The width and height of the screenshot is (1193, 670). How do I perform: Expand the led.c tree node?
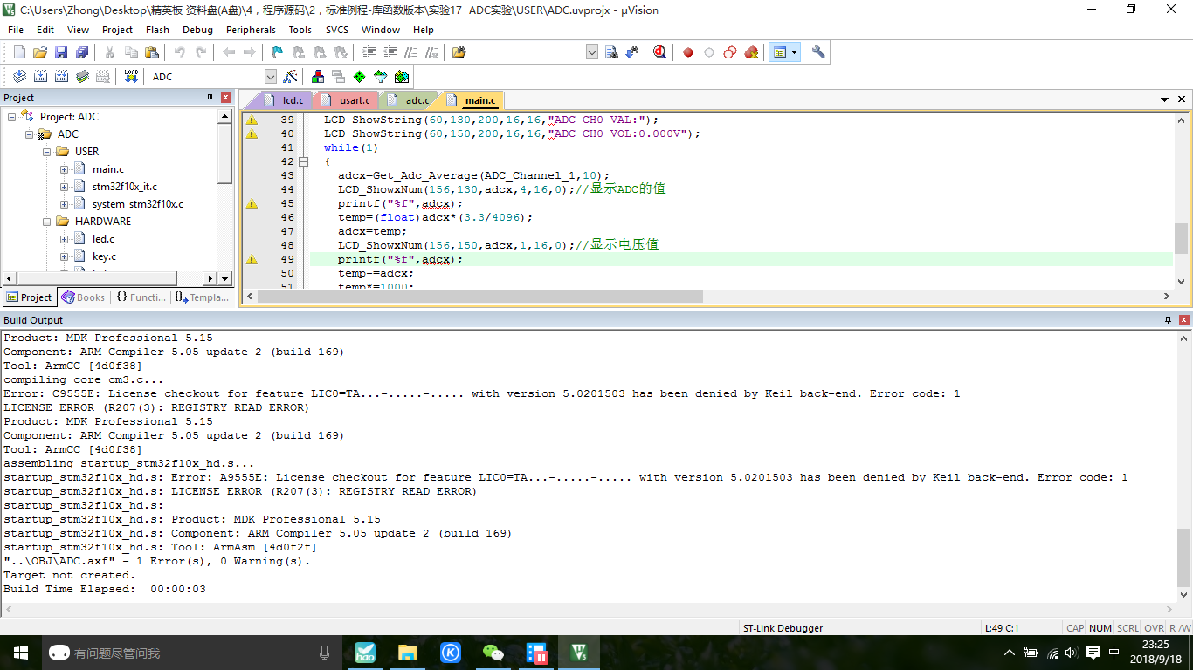point(65,239)
